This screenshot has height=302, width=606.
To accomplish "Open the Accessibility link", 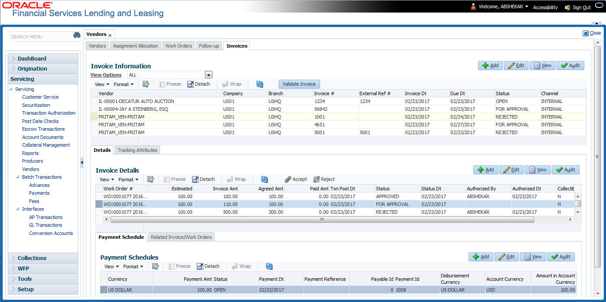I will pos(545,7).
